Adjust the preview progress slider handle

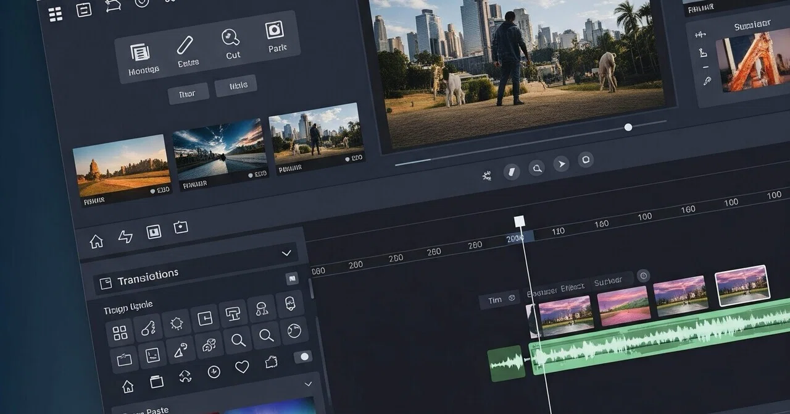[628, 127]
